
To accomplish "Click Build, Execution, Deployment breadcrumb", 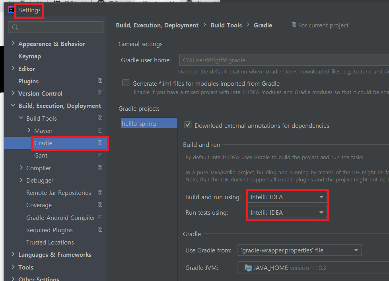I will point(157,25).
